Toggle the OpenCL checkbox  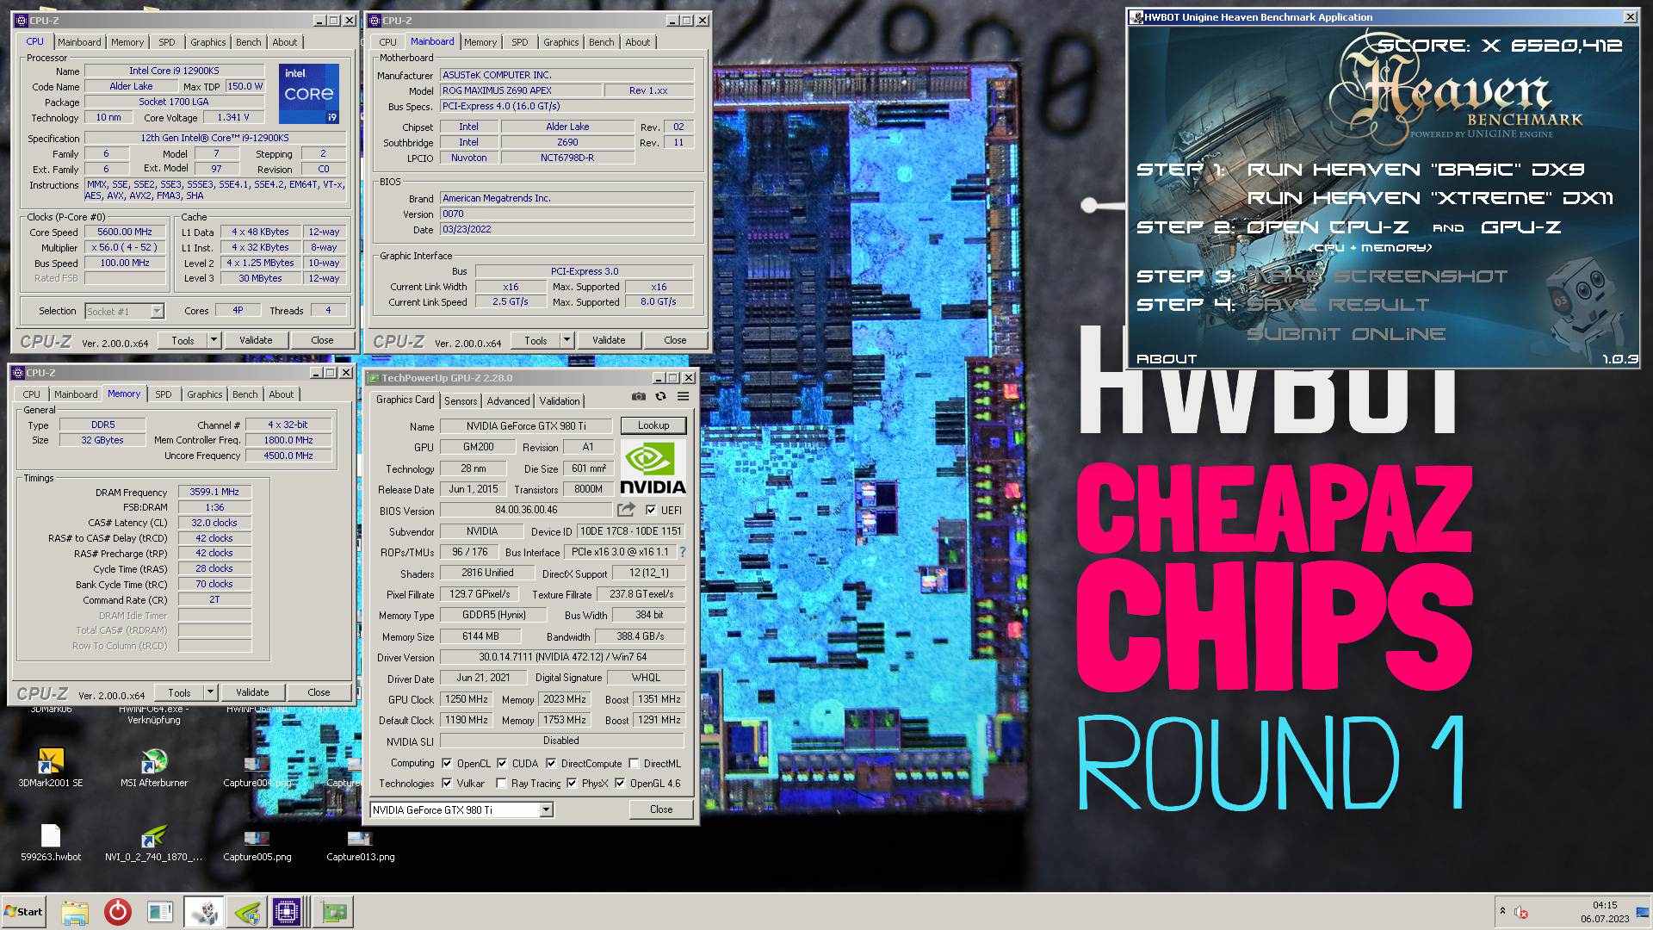[447, 763]
